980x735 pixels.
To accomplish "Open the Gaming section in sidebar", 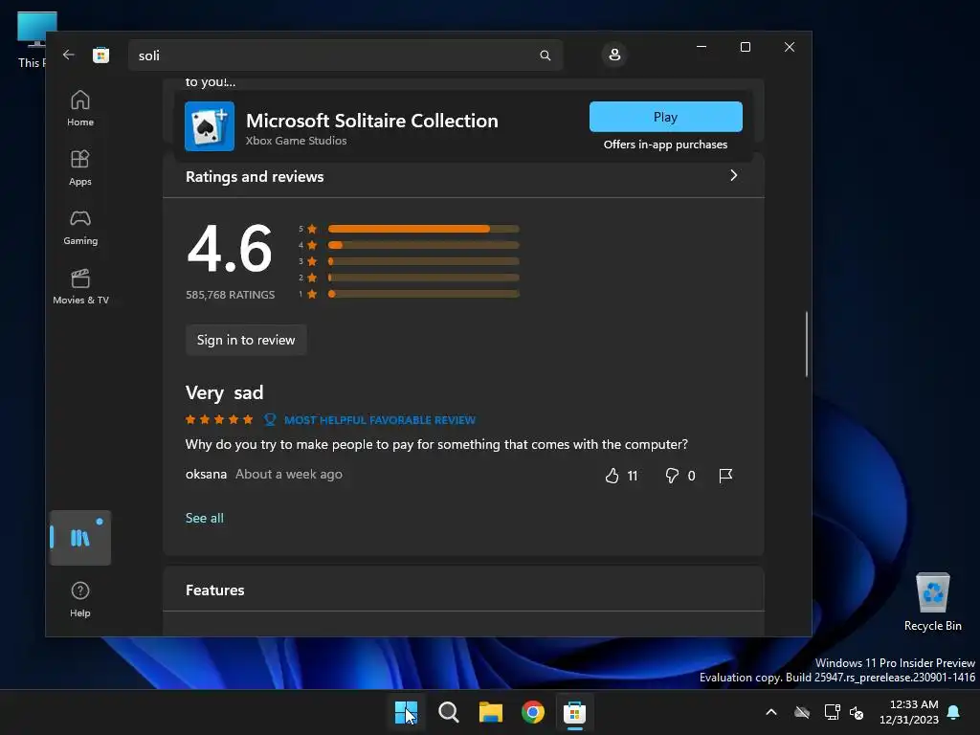I will click(80, 227).
